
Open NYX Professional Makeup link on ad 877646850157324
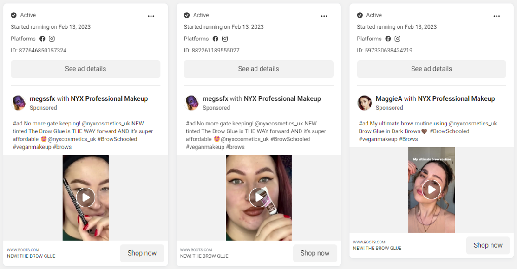click(x=109, y=98)
